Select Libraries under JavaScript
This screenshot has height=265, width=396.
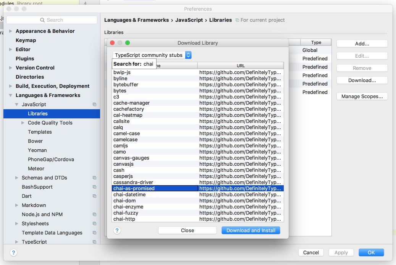point(52,114)
